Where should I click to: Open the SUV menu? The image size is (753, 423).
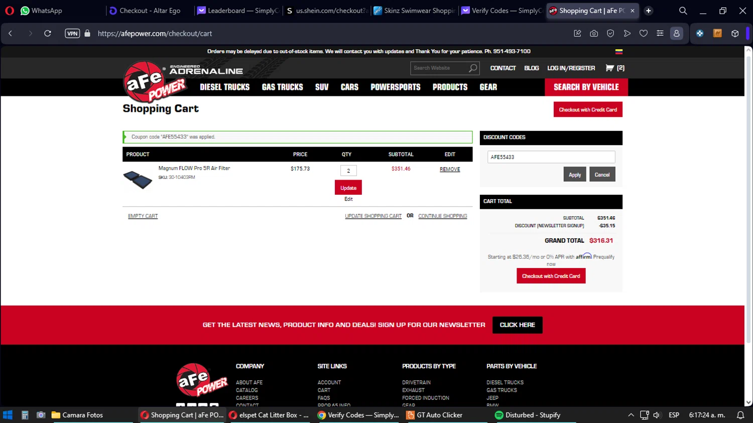(322, 87)
